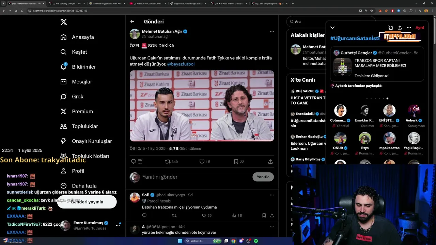This screenshot has height=245, width=436.
Task: Click taskbar Web'de search box
Action: [203, 241]
